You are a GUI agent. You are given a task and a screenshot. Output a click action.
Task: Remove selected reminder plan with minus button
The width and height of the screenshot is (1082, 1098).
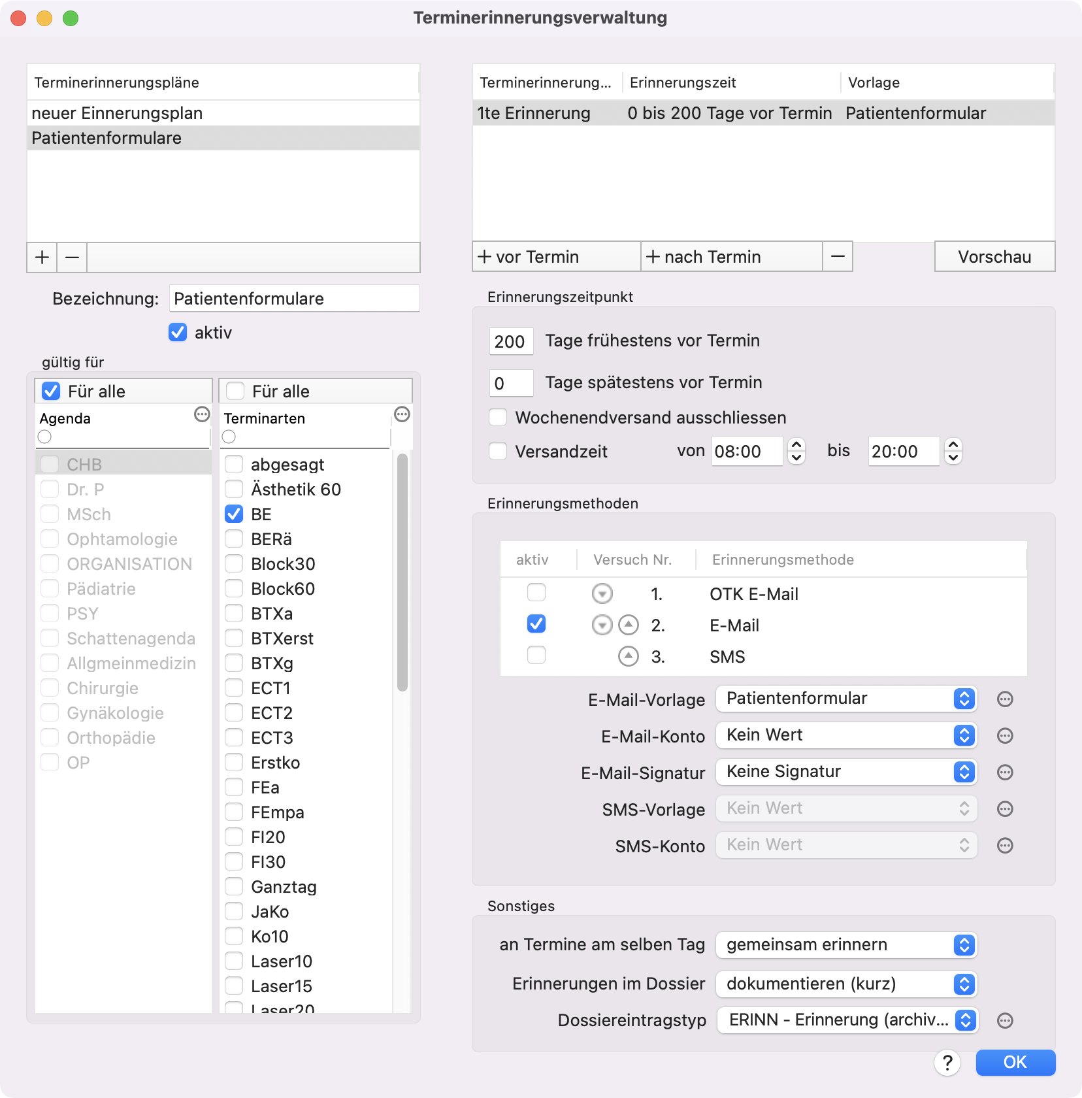pos(73,257)
